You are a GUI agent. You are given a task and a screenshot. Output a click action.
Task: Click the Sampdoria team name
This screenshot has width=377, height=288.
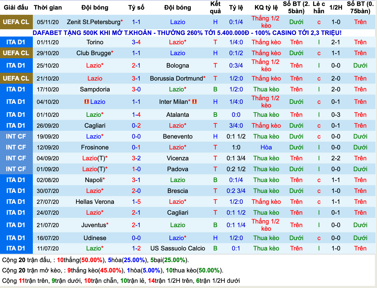click(95, 89)
